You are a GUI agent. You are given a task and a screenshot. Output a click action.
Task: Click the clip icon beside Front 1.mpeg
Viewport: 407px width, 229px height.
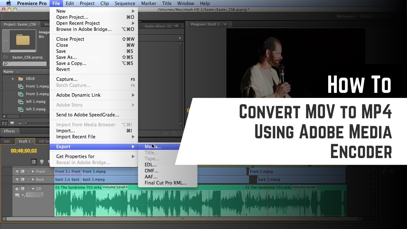tap(21, 86)
